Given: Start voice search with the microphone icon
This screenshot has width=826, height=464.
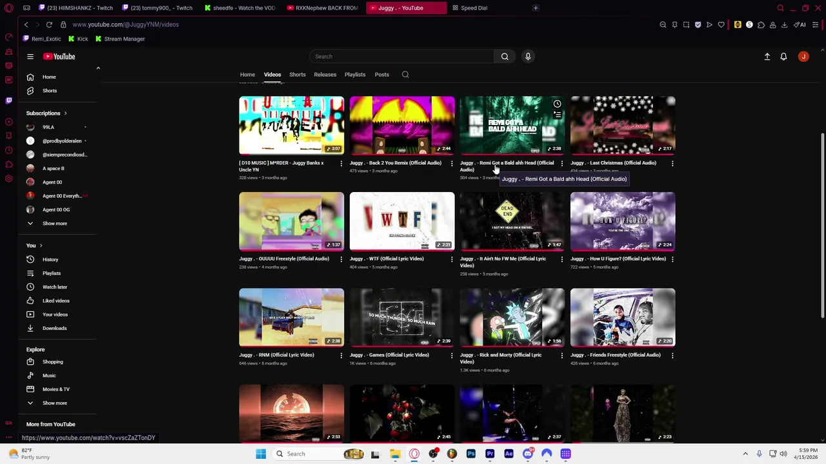Looking at the screenshot, I should tap(528, 57).
